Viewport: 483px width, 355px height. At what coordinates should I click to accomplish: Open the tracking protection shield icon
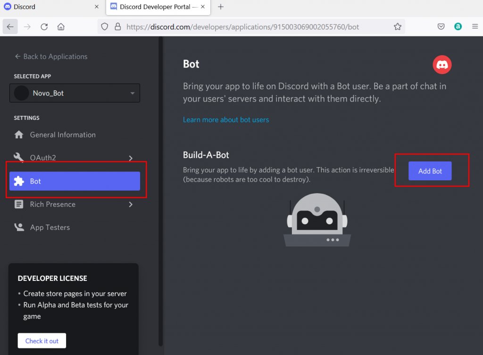coord(105,27)
